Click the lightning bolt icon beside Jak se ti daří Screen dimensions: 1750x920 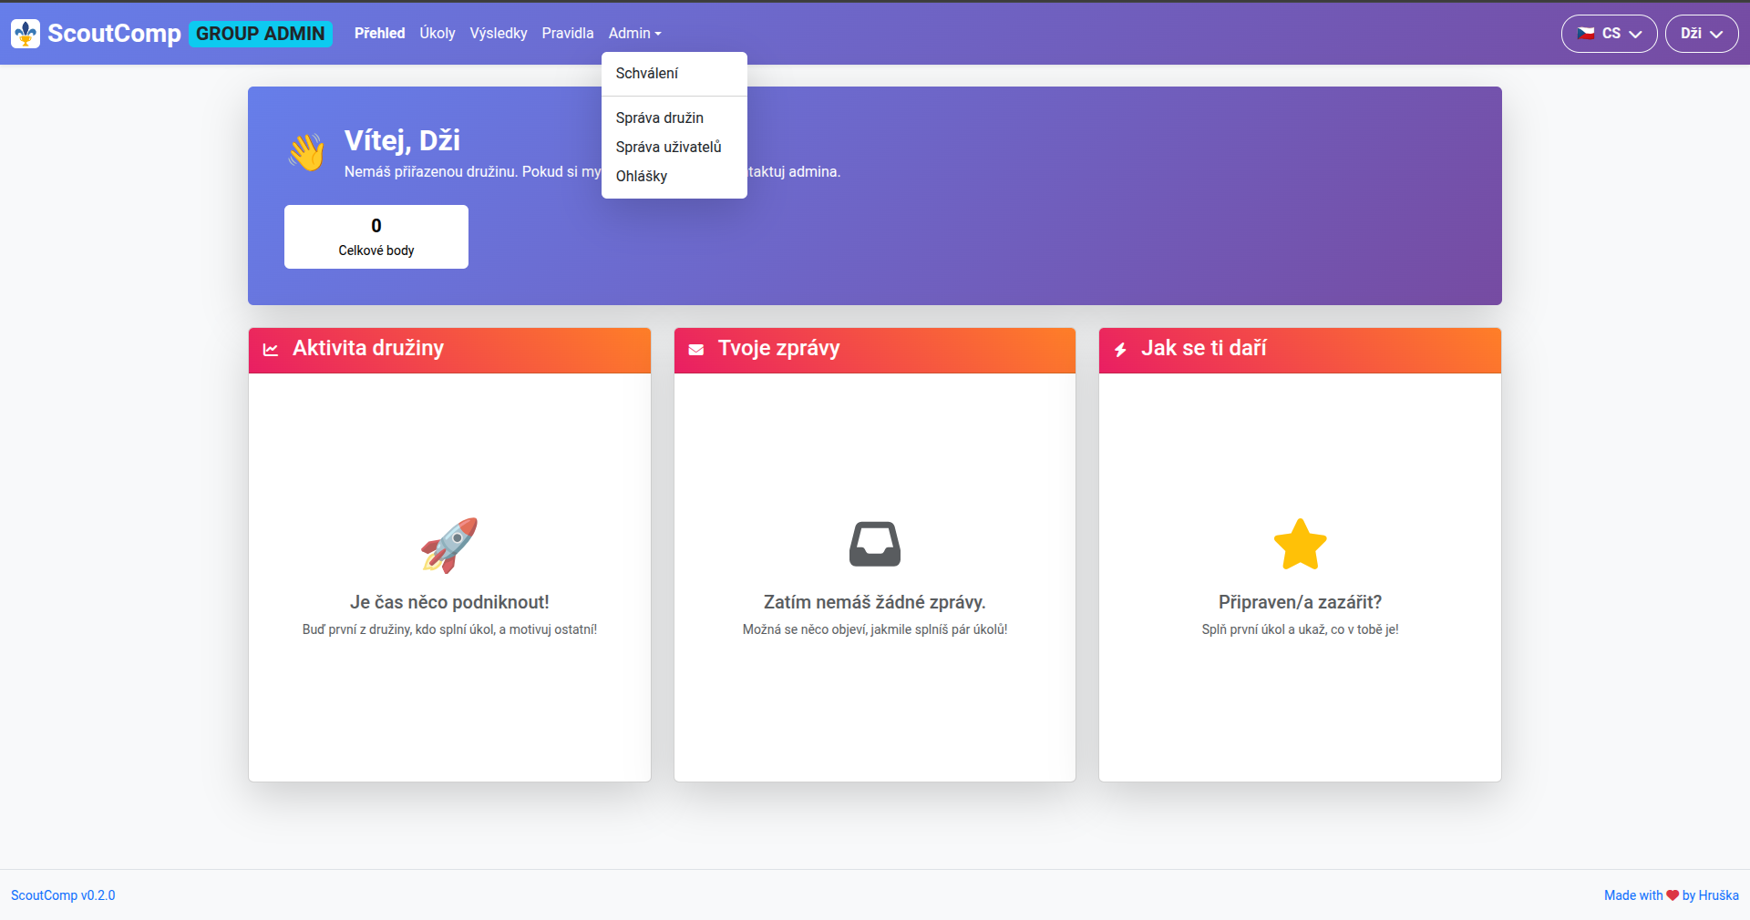(1120, 350)
